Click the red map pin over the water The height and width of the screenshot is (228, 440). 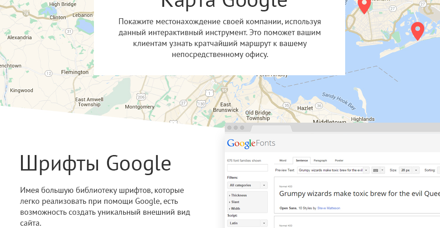[x=417, y=31]
